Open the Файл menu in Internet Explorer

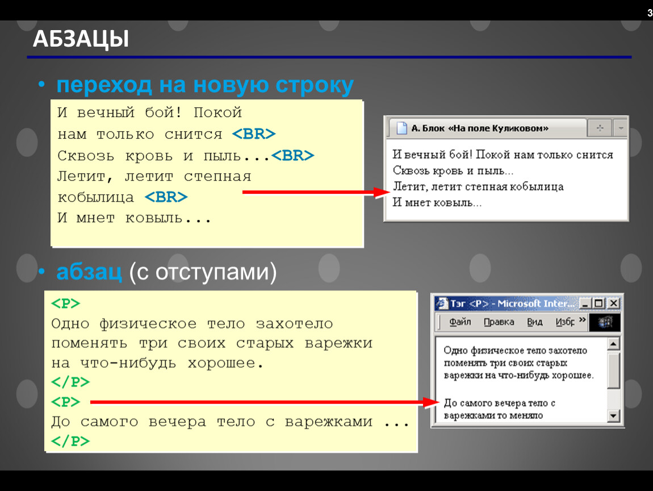[x=460, y=322]
